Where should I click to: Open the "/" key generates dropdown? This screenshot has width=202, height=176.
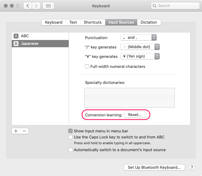140,47
